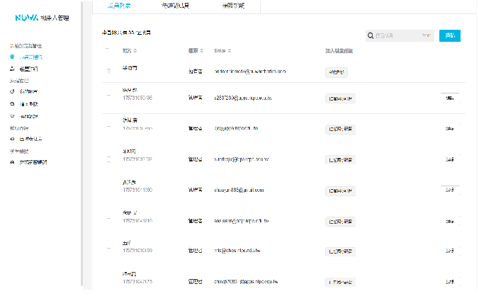Open the bottom sidebar item with the house icon

coord(13,162)
